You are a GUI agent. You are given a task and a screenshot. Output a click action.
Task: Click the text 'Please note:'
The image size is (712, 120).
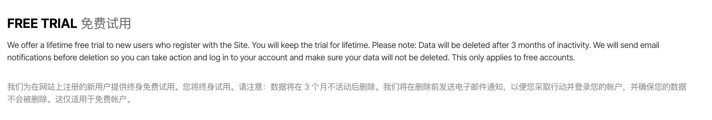[394, 45]
